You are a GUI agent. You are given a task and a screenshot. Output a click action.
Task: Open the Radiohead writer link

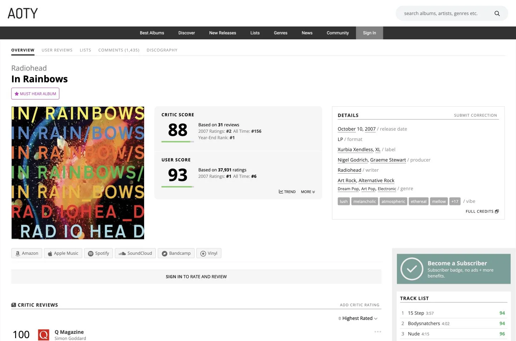pyautogui.click(x=349, y=170)
